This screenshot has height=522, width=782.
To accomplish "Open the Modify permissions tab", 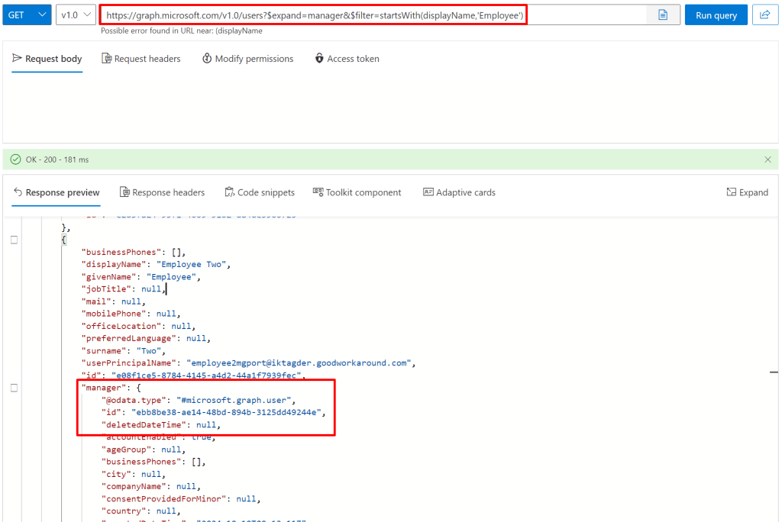I will click(x=247, y=59).
